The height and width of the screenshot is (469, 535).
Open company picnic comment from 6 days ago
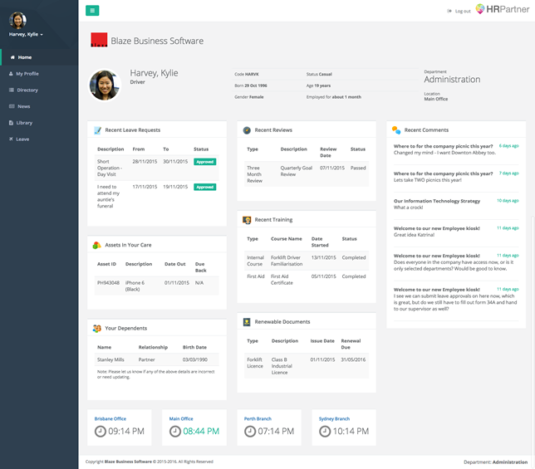(x=444, y=146)
